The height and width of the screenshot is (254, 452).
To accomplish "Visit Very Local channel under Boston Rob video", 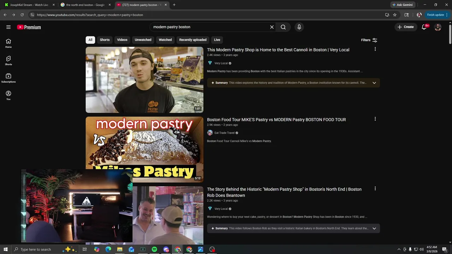I will [221, 209].
